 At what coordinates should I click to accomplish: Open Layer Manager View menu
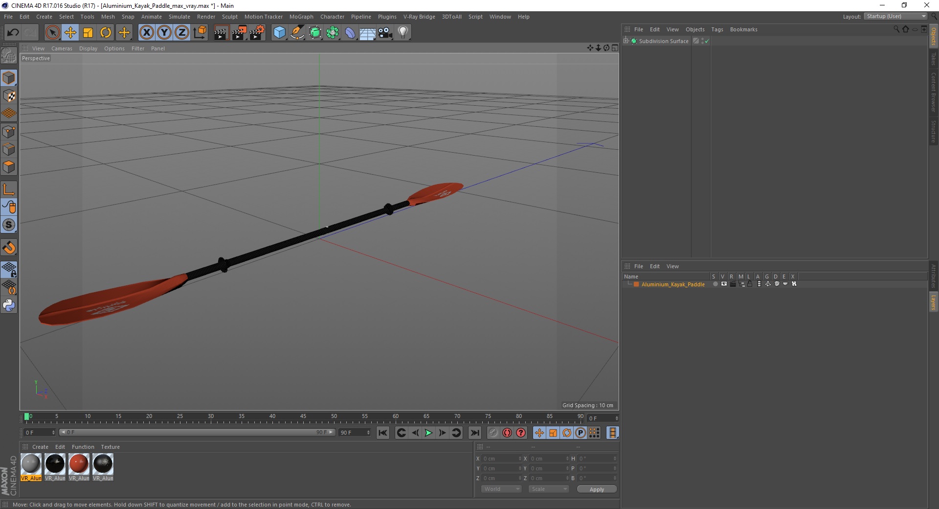point(672,266)
